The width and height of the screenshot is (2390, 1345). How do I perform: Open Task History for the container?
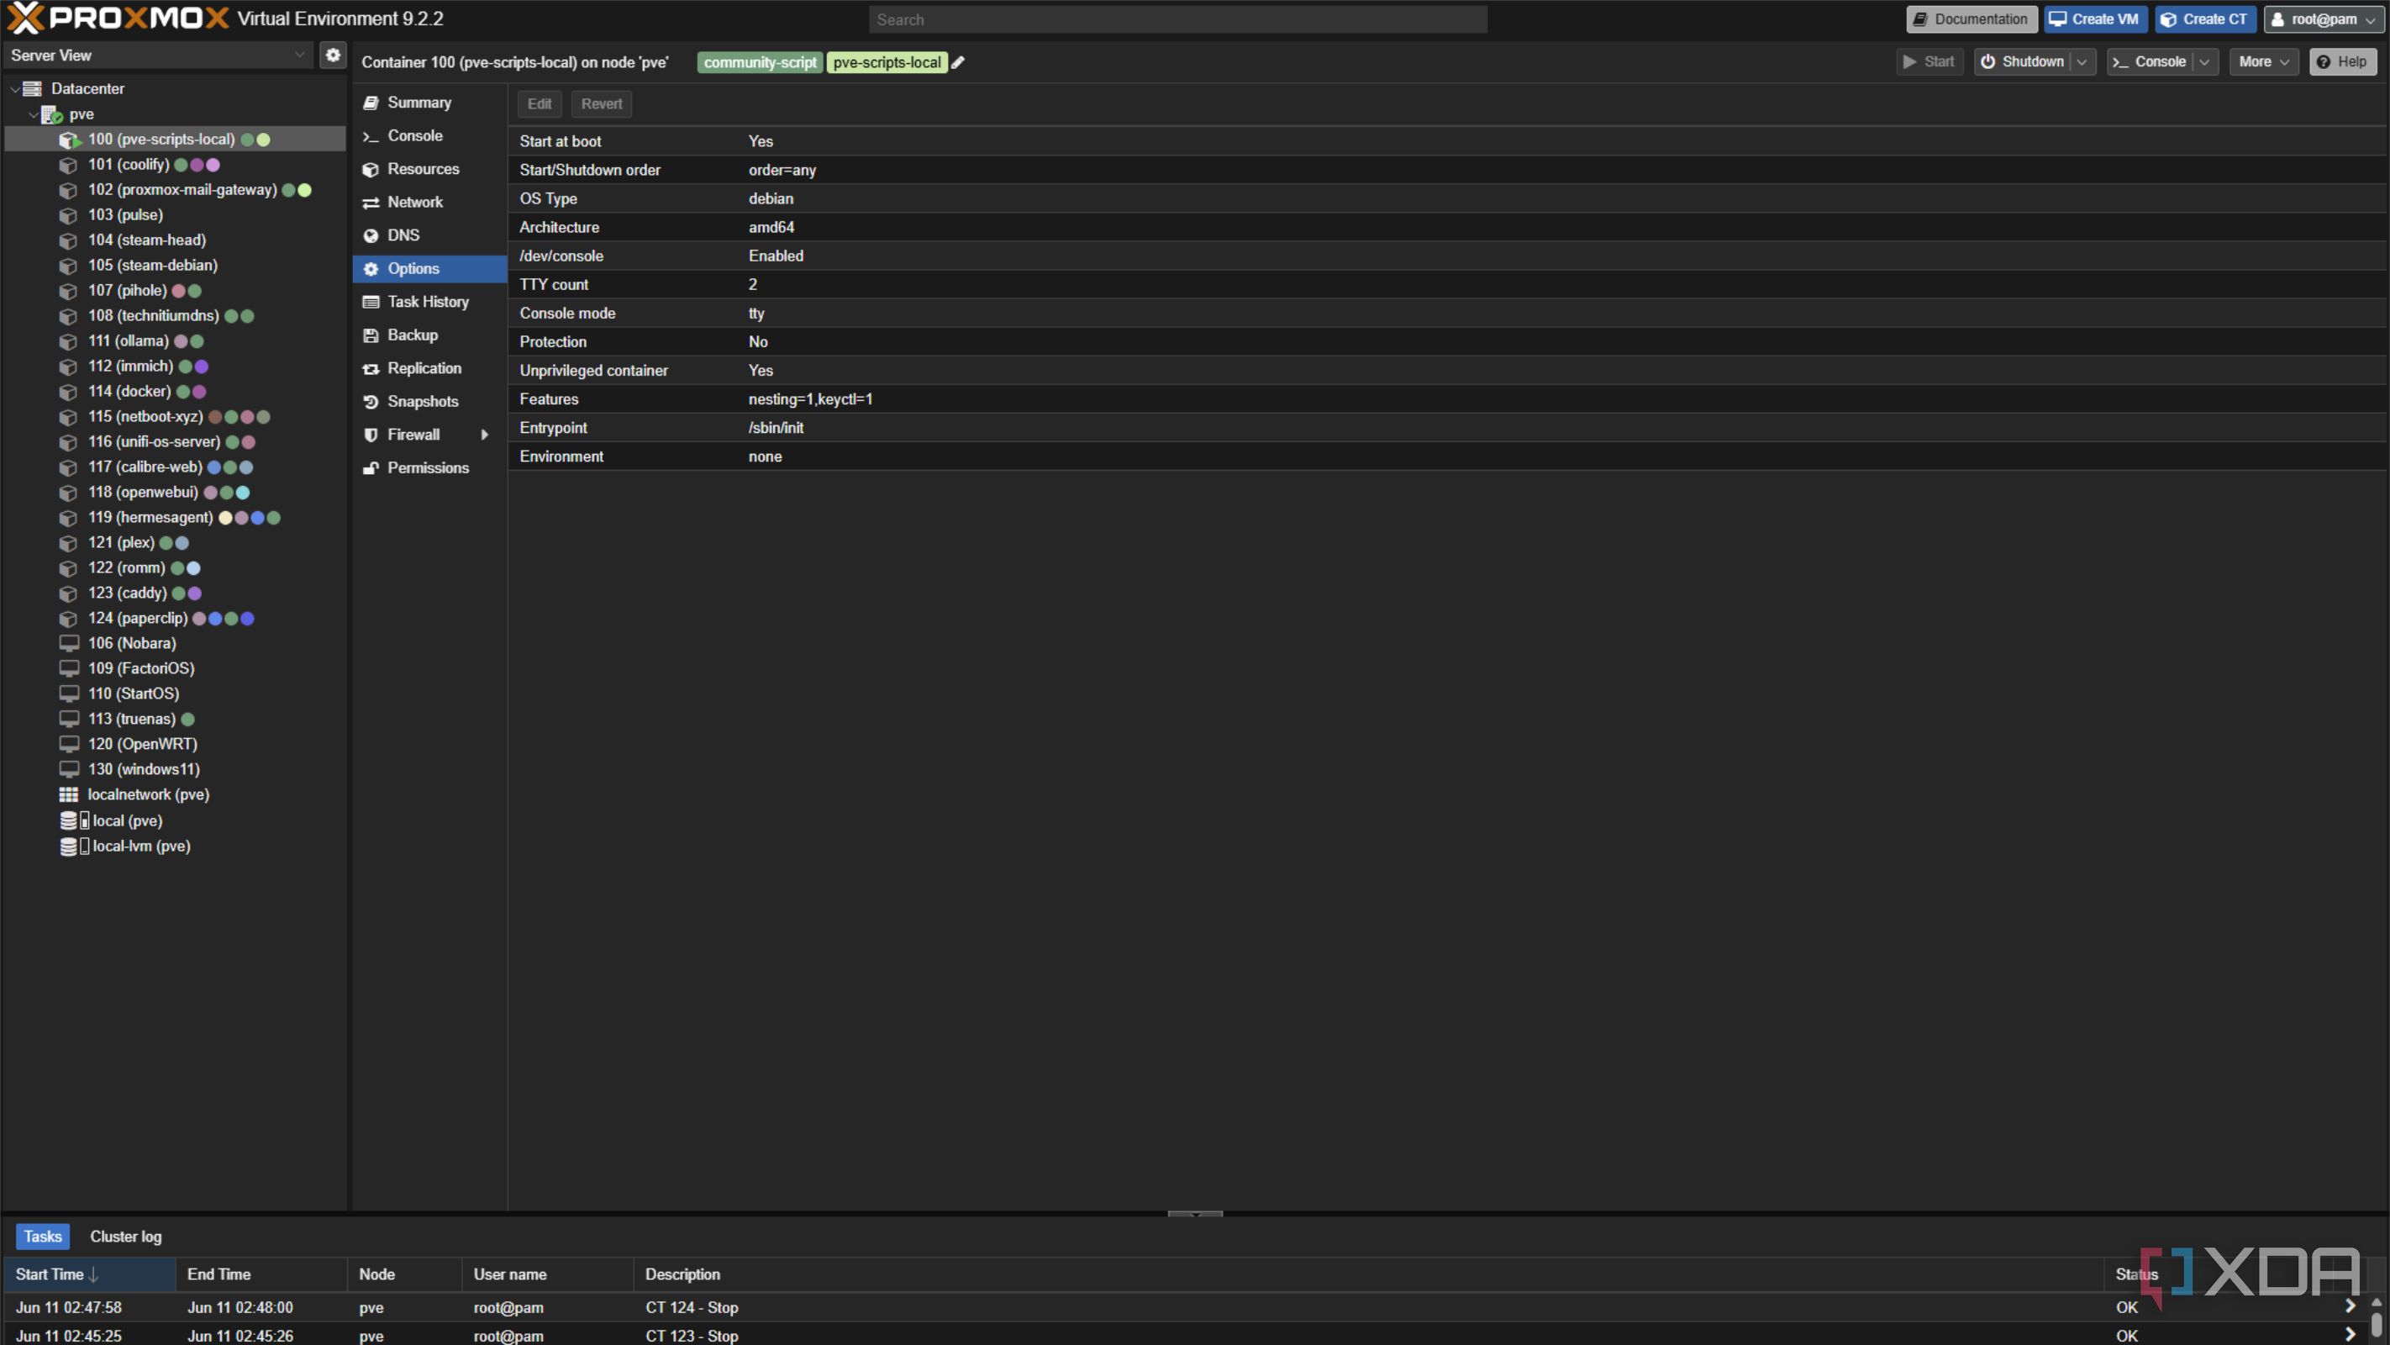(x=429, y=302)
